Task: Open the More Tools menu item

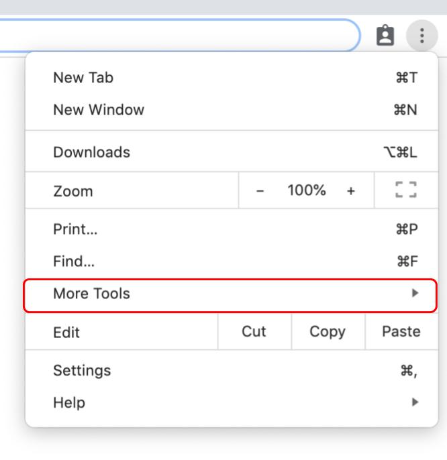Action: coord(230,296)
